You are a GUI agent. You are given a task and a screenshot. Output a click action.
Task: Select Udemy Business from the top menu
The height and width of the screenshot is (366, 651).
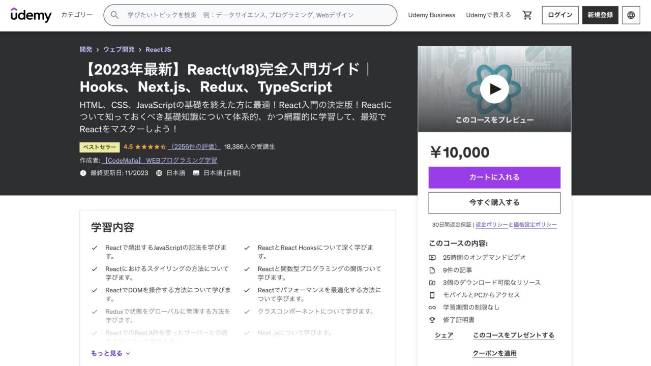(x=431, y=15)
